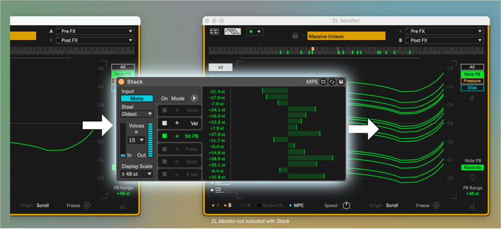Click the MPE label in Stack title bar
This screenshot has height=229, width=501.
click(312, 82)
